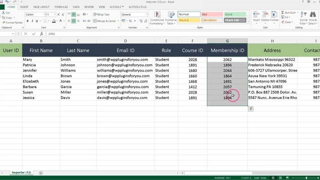Viewport: 320px width, 180px height.
Task: Apply the Good cell style
Action: pos(235,14)
